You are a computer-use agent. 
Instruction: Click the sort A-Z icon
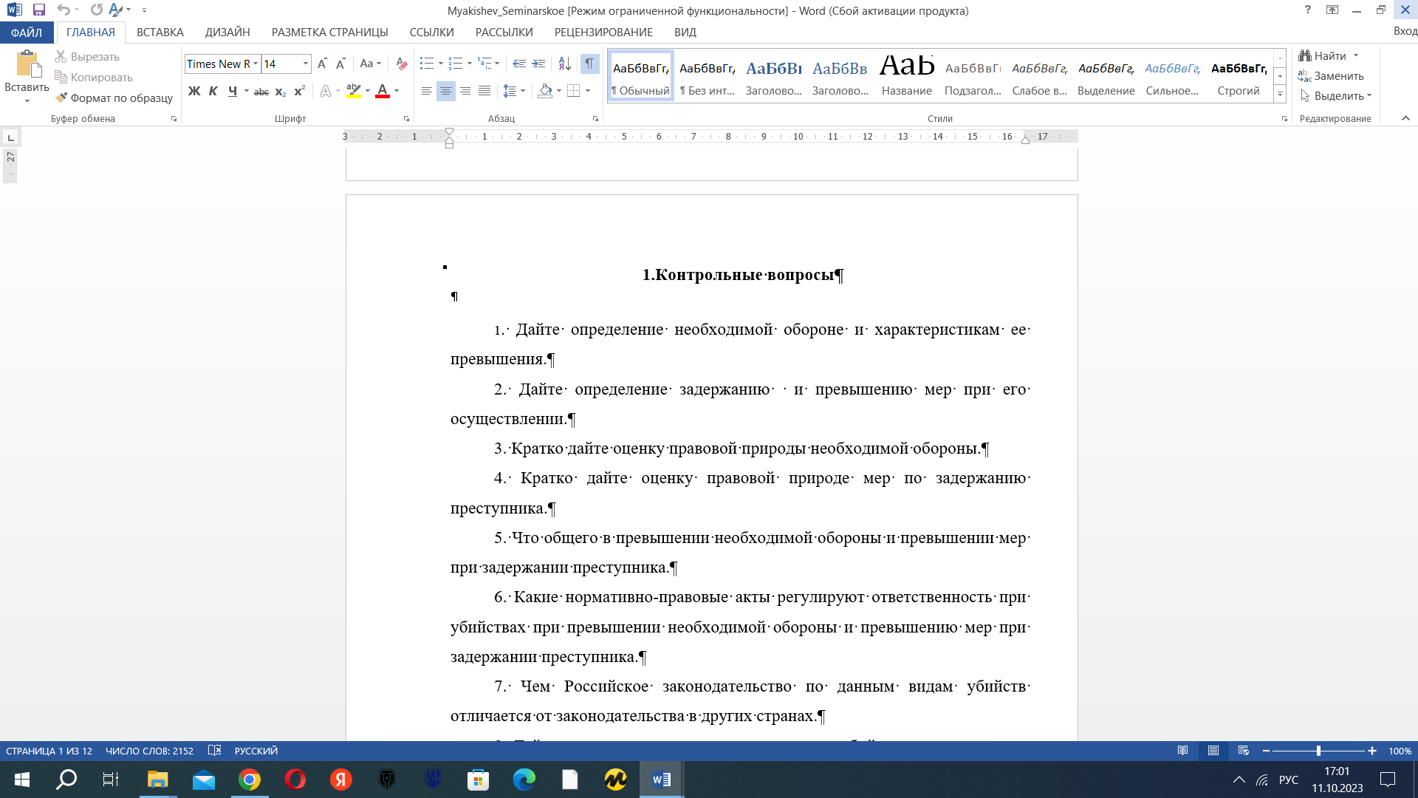click(564, 64)
